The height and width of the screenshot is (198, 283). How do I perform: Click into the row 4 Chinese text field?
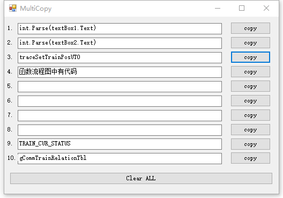[120, 72]
